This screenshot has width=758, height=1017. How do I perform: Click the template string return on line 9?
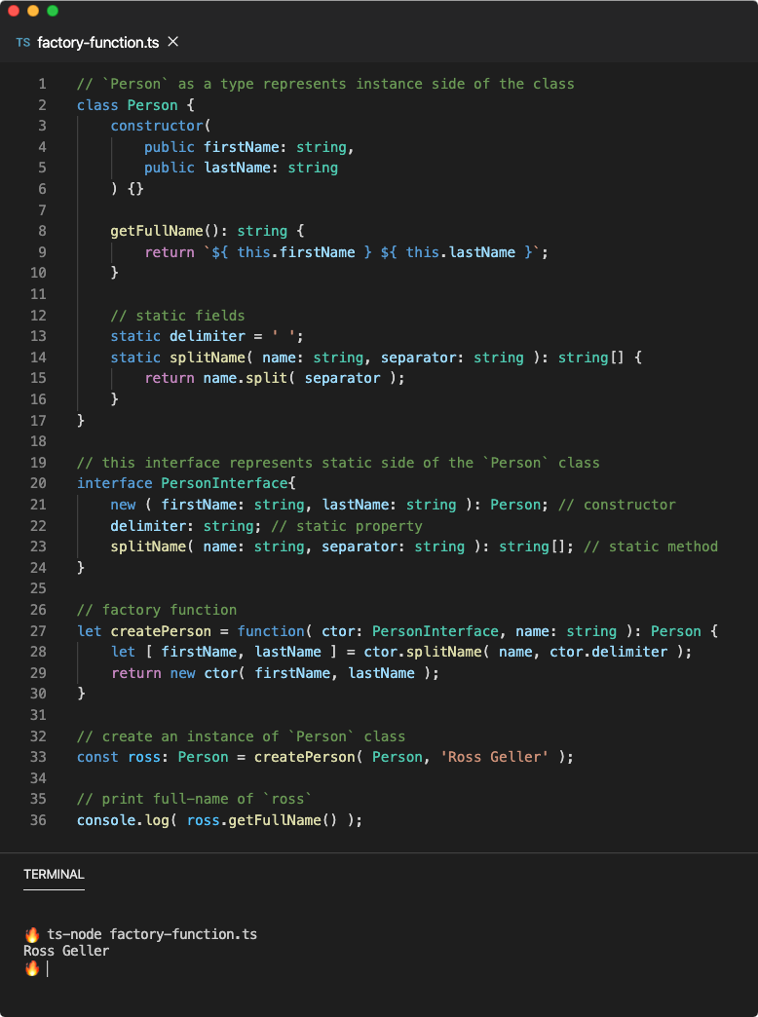[346, 252]
